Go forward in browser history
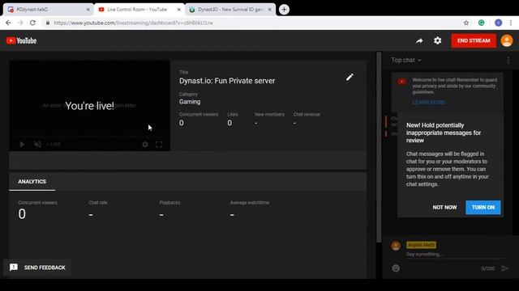Viewport: 519px width, 291px height. pos(20,23)
